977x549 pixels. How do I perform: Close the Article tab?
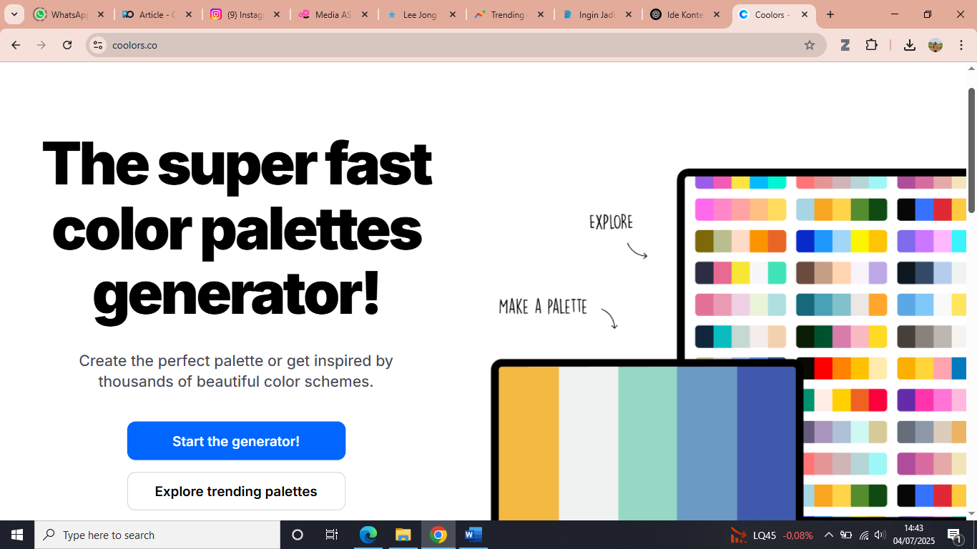click(189, 14)
